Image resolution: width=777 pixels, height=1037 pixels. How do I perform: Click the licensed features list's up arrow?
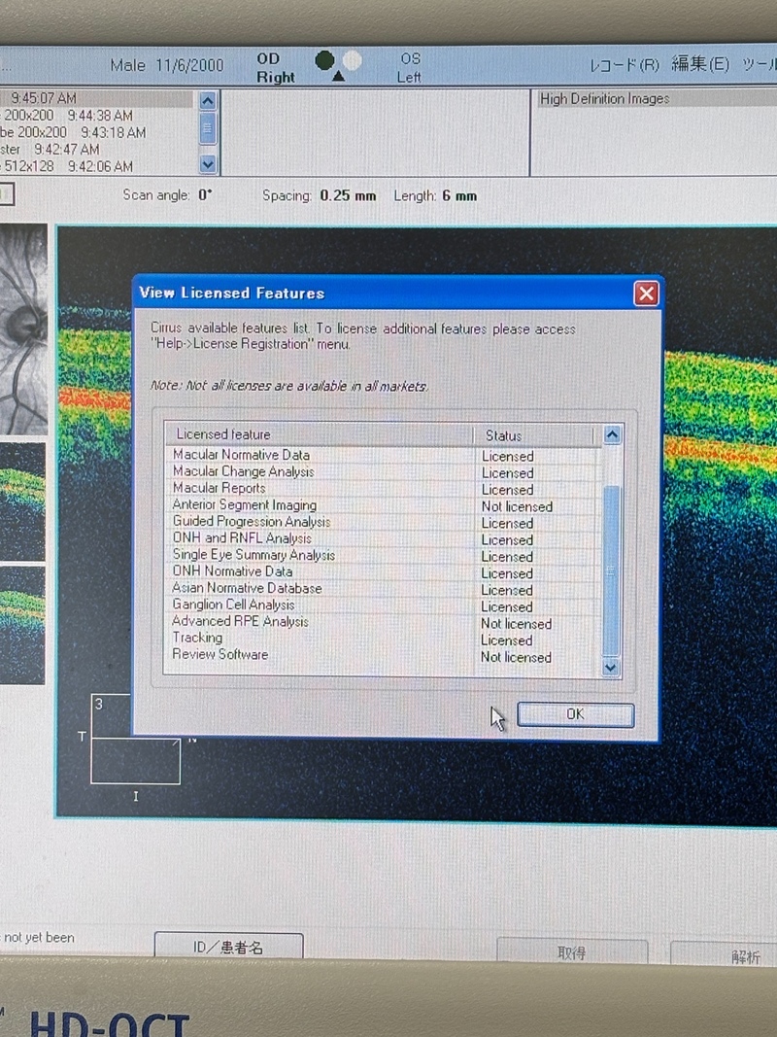612,434
